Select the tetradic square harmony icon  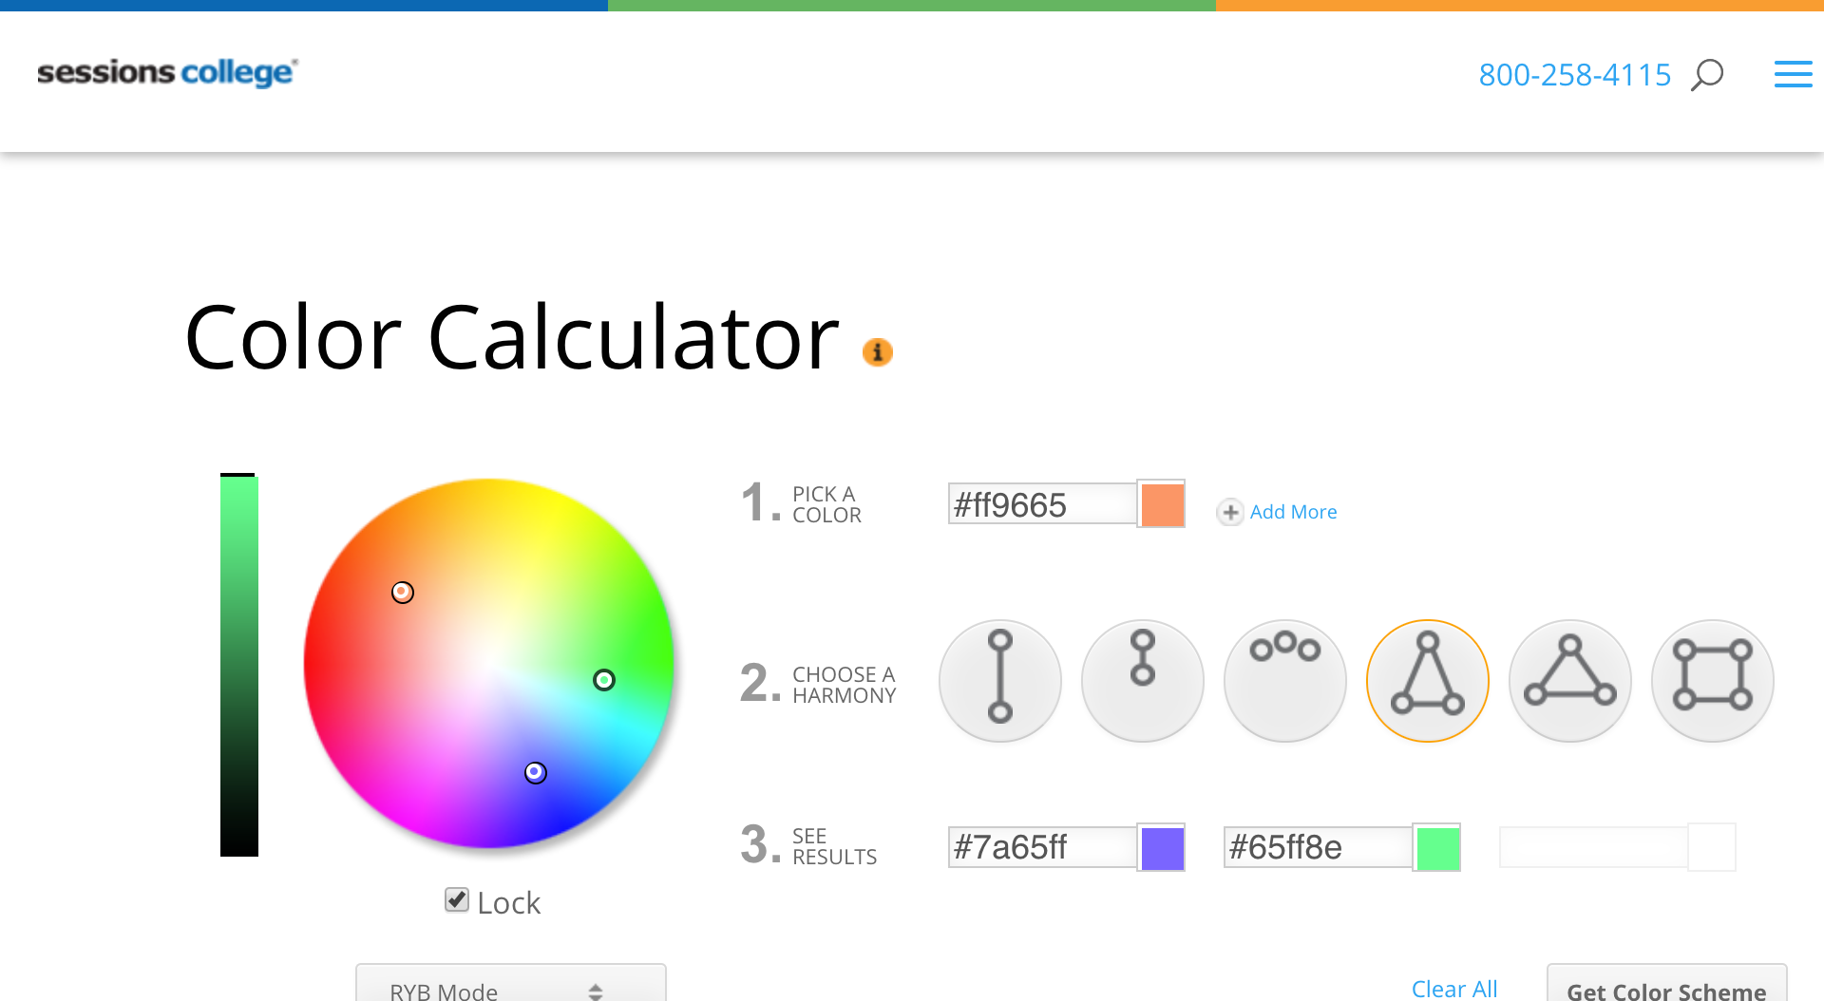pyautogui.click(x=1712, y=680)
